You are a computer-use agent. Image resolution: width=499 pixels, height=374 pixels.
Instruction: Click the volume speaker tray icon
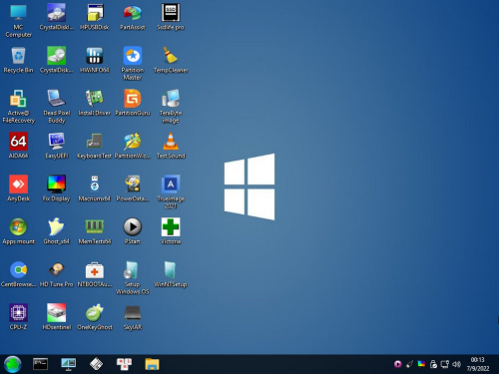(x=456, y=364)
